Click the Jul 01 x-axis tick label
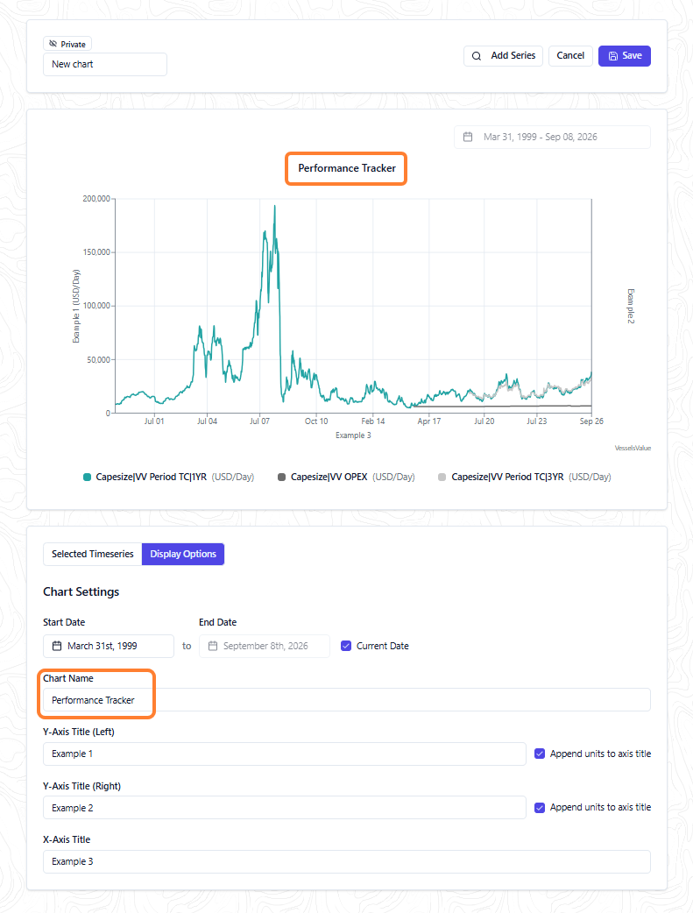Viewport: 693px width, 913px height. click(154, 421)
